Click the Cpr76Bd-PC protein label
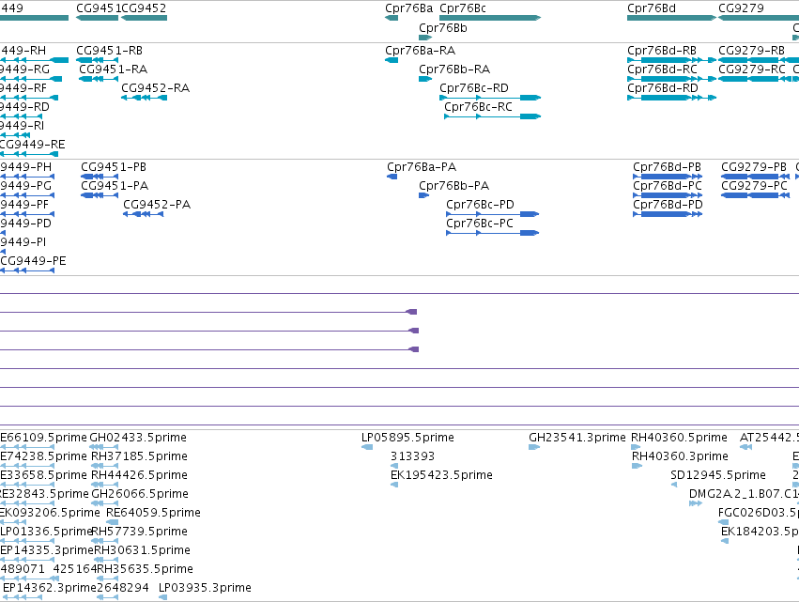The height and width of the screenshot is (602, 799). (x=668, y=186)
